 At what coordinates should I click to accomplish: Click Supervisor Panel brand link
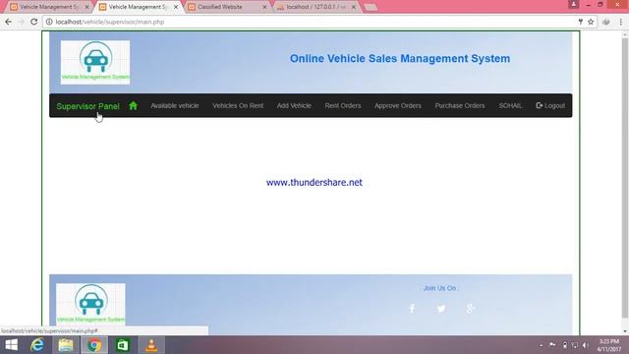pos(87,106)
